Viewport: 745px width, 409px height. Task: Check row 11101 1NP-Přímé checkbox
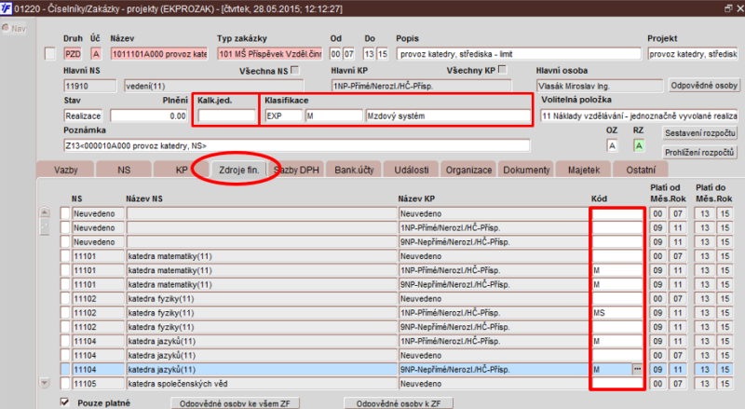click(65, 270)
